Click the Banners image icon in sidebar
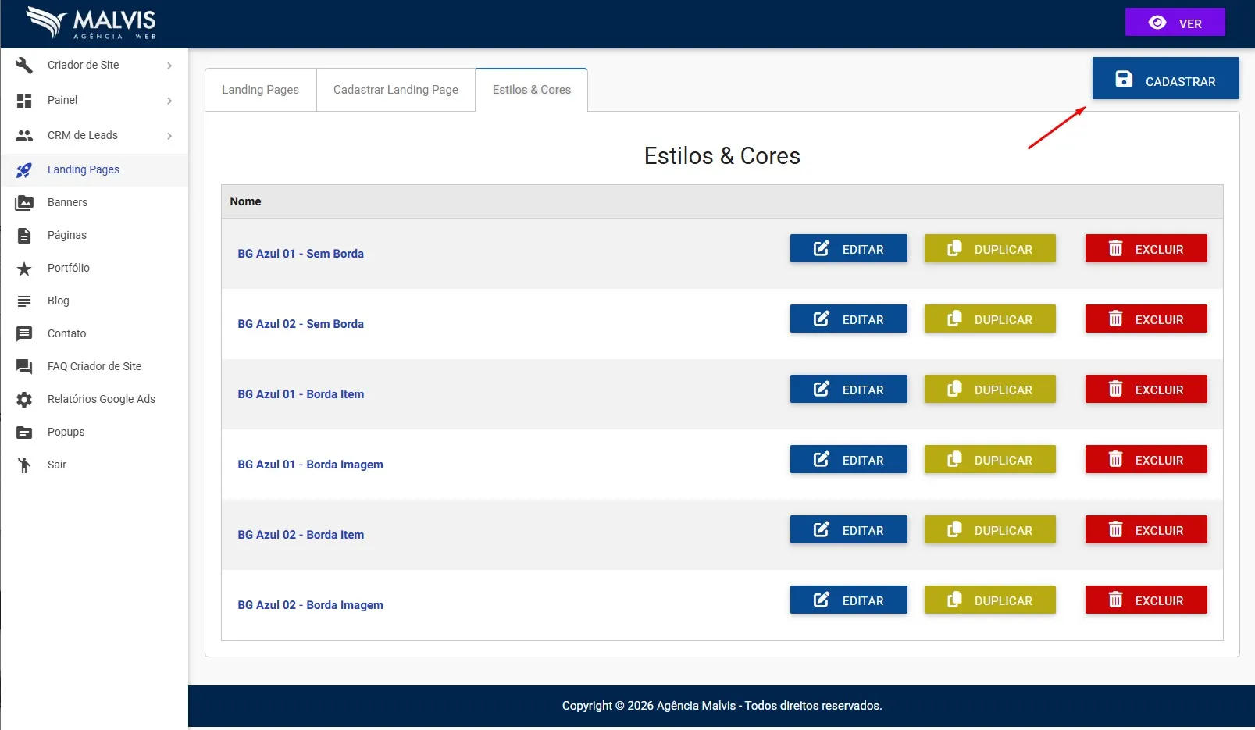Image resolution: width=1255 pixels, height=730 pixels. tap(24, 203)
